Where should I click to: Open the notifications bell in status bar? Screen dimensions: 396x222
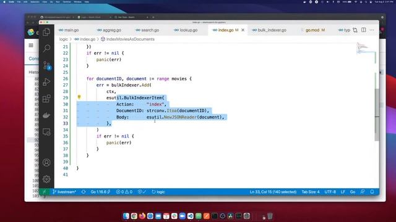[372, 192]
